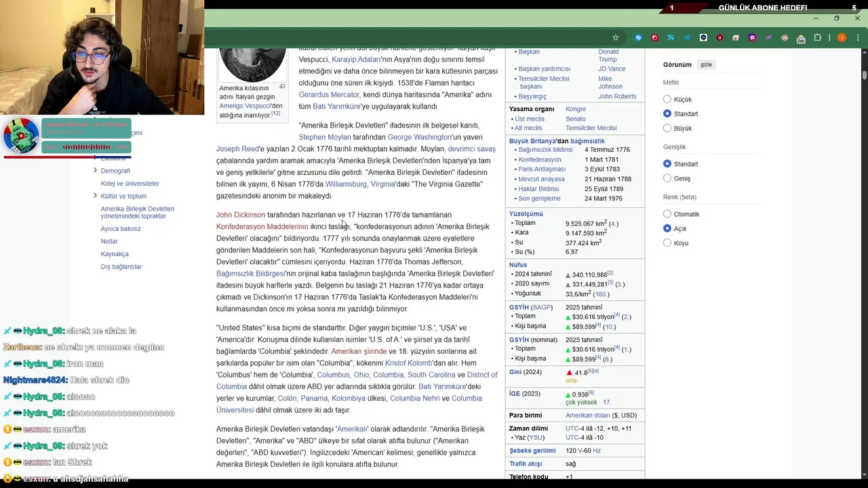Select Küçük text size
This screenshot has height=488, width=868.
tap(667, 100)
